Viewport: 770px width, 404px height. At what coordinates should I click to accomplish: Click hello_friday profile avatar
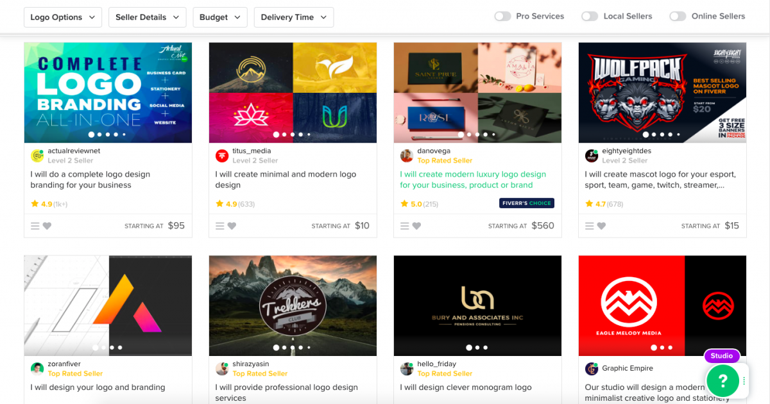point(407,369)
